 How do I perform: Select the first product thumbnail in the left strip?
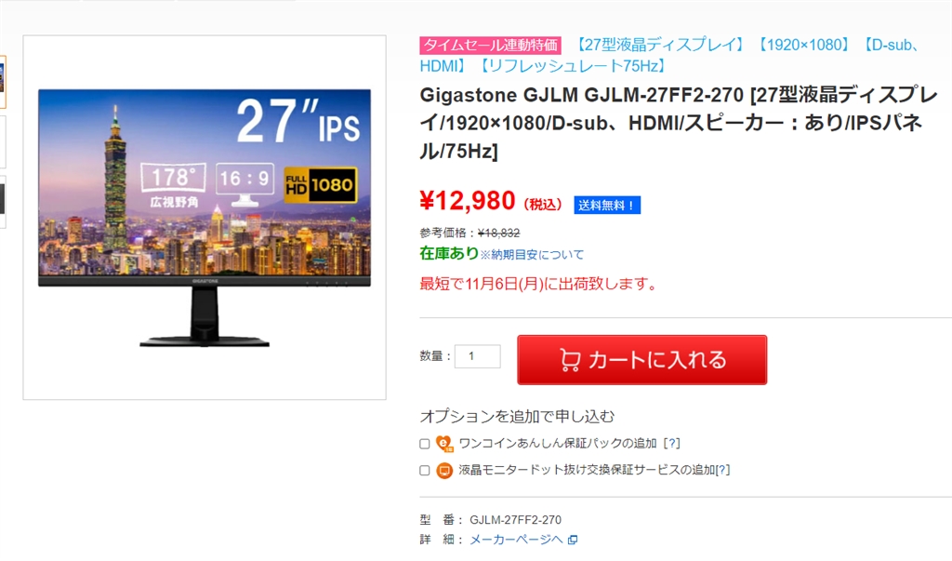coord(3,82)
